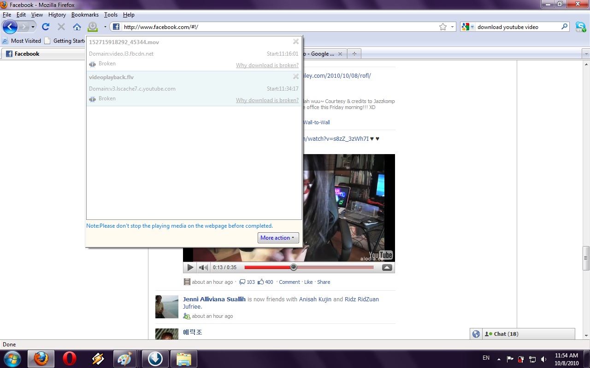
Task: Click the Skype toolbar icon
Action: [580, 27]
